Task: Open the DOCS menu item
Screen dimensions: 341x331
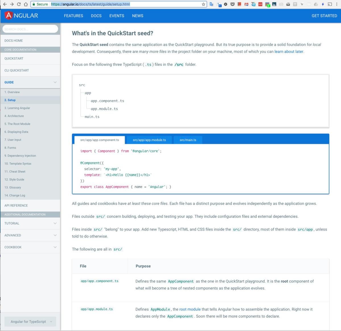Action: point(96,16)
